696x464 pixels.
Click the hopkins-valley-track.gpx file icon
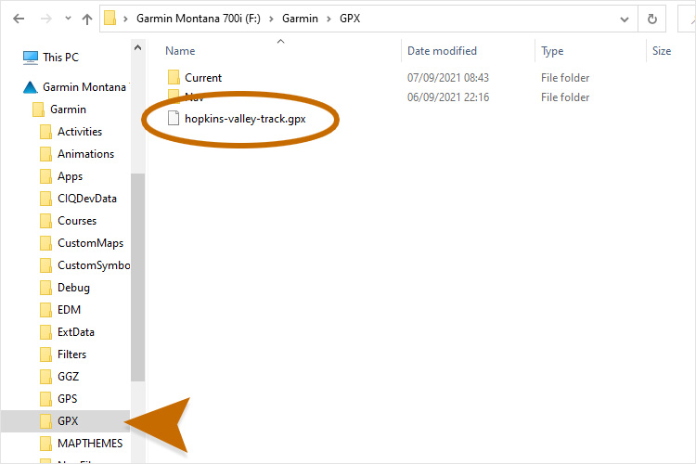tap(174, 119)
